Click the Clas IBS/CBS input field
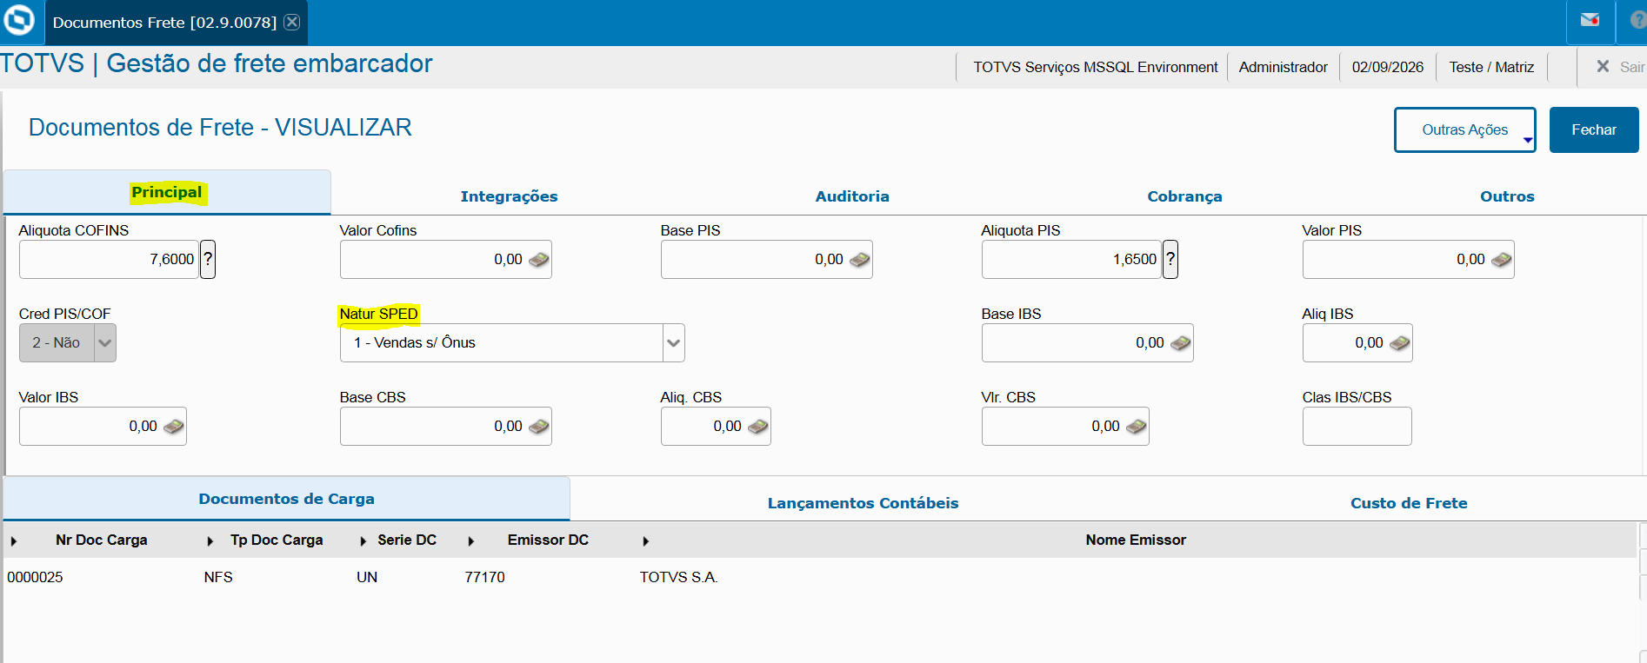 pyautogui.click(x=1357, y=427)
